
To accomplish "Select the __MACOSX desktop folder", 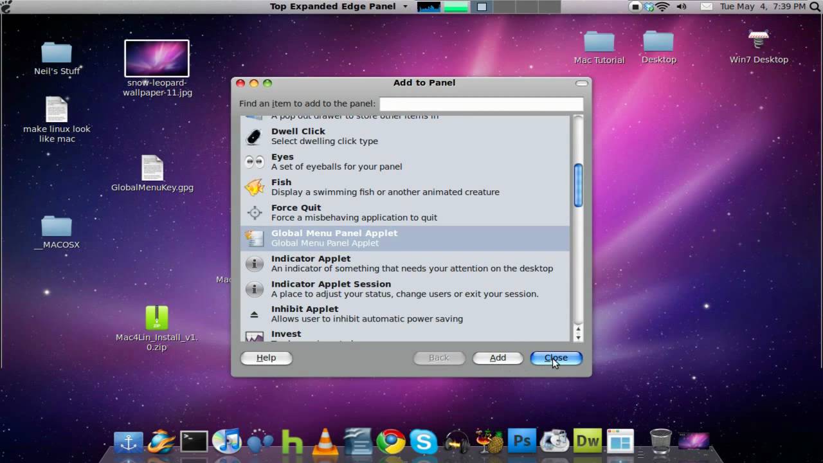I will (57, 226).
